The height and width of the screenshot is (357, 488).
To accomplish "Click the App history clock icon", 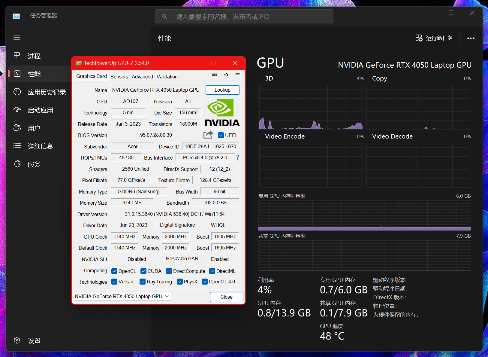I will tap(17, 92).
